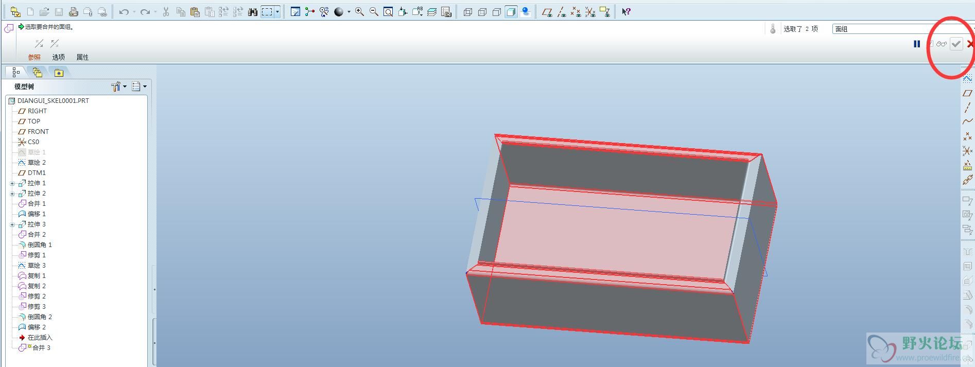975x367 pixels.
Task: Click the Undo arrow
Action: 124,12
